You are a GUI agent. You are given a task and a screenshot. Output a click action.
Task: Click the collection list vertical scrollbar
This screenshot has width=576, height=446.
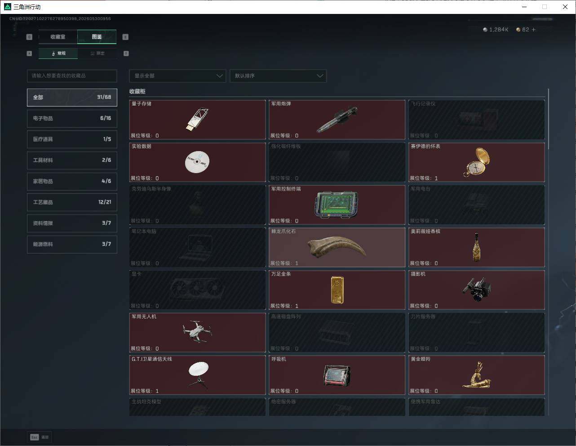click(x=548, y=120)
